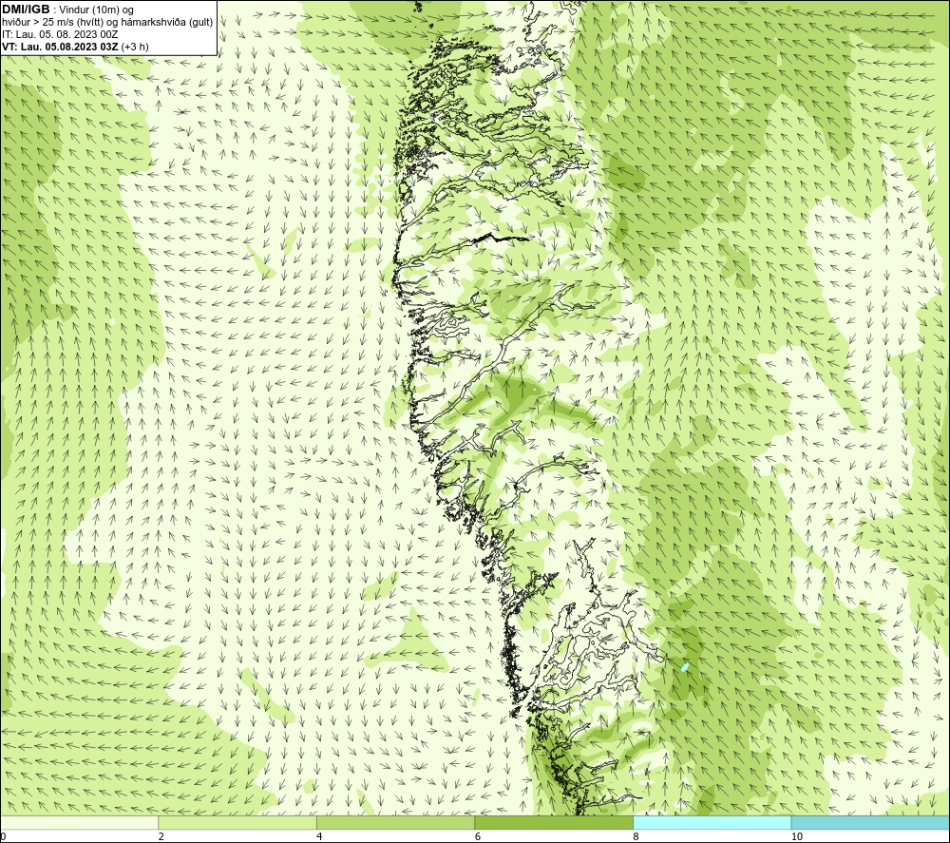Image resolution: width=950 pixels, height=843 pixels.
Task: Click the 6-8 m/s dark green legend swatch
Action: (x=554, y=822)
